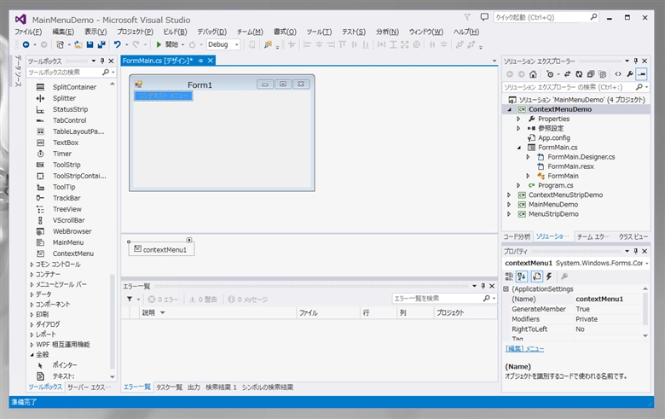Start debugging with the green 開始 button
The image size is (665, 419).
tap(167, 44)
